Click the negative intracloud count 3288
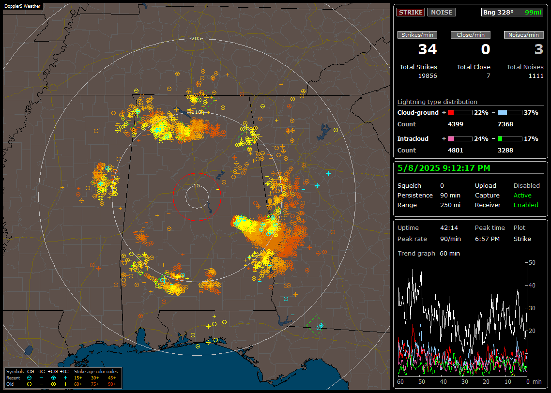 coord(505,151)
